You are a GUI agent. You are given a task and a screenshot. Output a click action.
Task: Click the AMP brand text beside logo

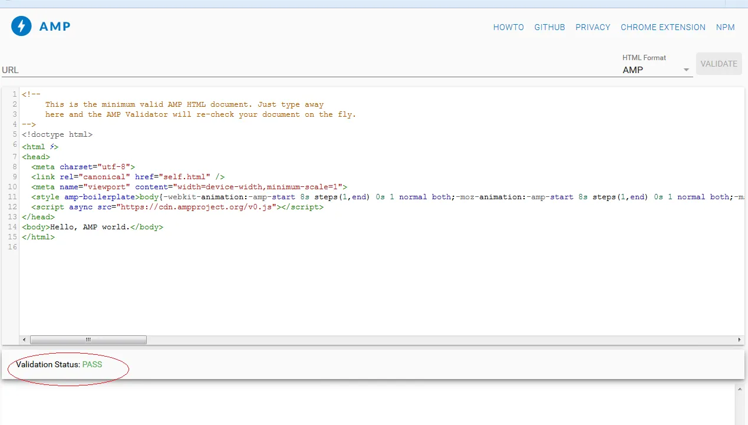point(55,27)
